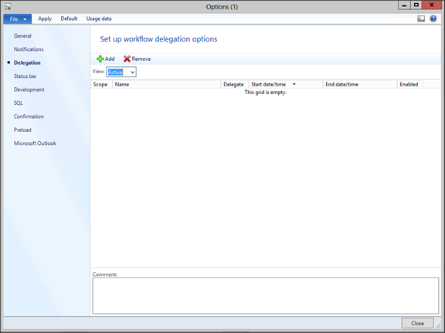Viewport: 445px width, 333px height.
Task: Select General in the sidebar
Action: (x=22, y=35)
